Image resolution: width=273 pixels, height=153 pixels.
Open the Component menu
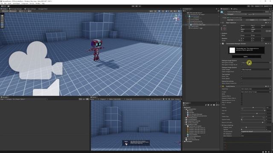click(x=25, y=3)
